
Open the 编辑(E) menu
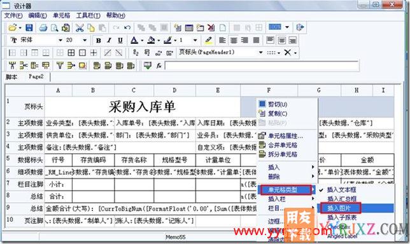click(38, 15)
